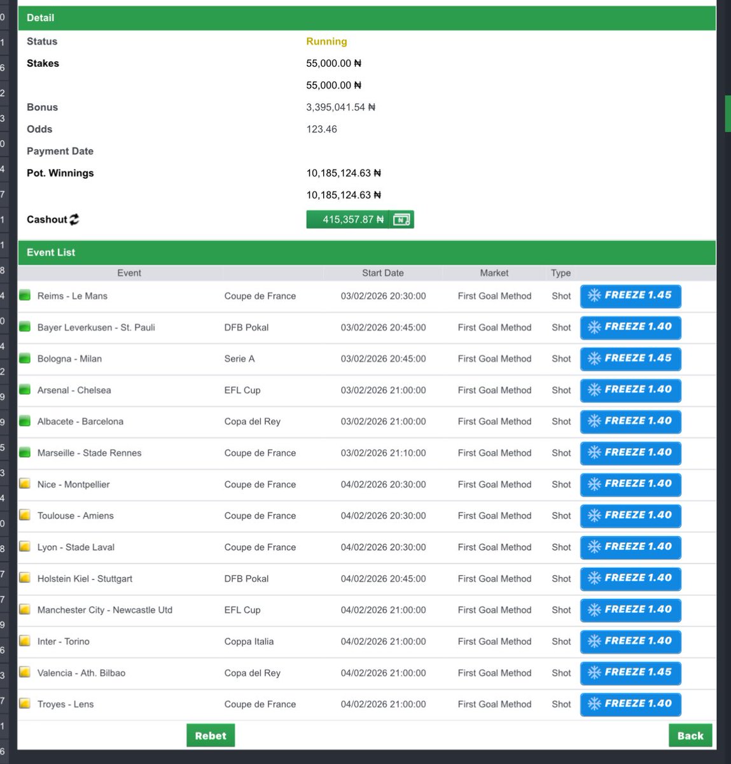This screenshot has height=764, width=731.
Task: Freeze odds 1.40 for Marseille - Stade Rennes
Action: [630, 453]
